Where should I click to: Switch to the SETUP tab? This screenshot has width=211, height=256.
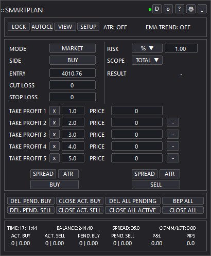[89, 27]
